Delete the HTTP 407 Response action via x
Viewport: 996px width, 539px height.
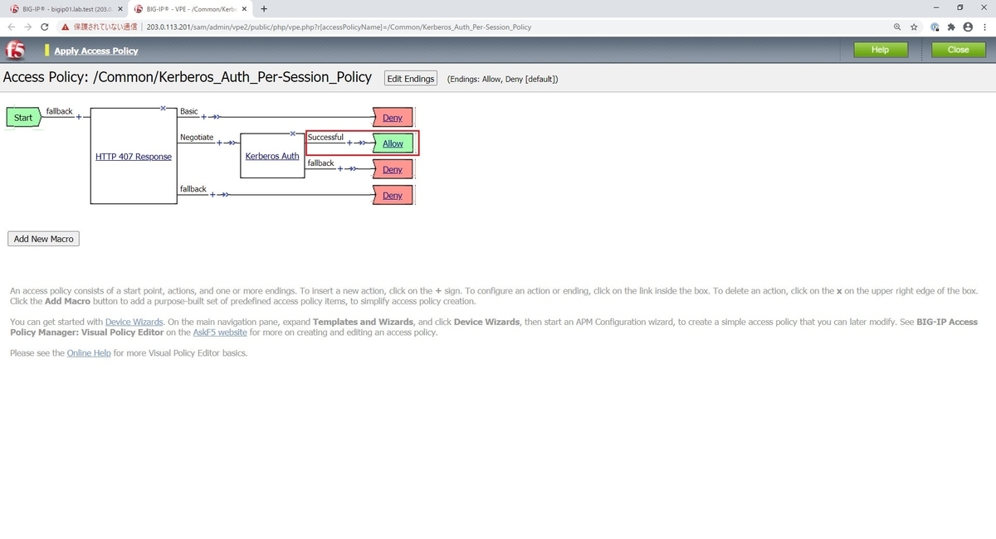coord(164,108)
